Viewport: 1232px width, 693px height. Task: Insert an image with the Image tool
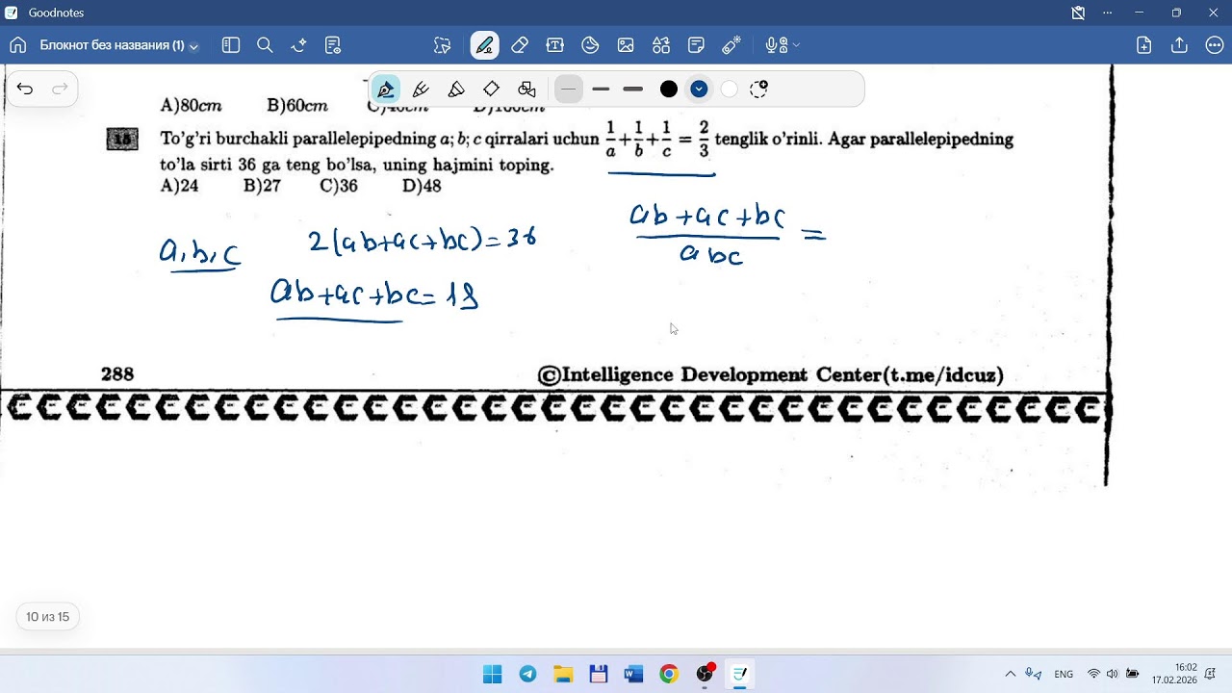pyautogui.click(x=626, y=45)
